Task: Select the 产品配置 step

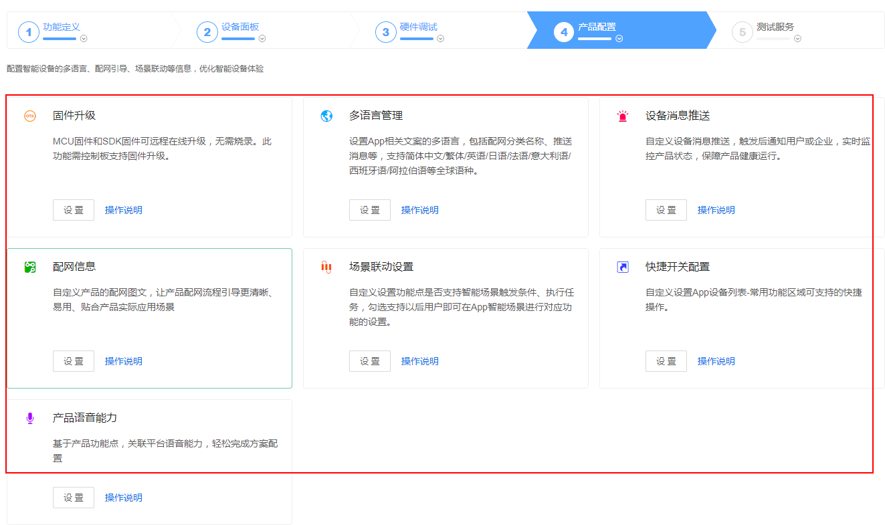Action: pyautogui.click(x=597, y=27)
